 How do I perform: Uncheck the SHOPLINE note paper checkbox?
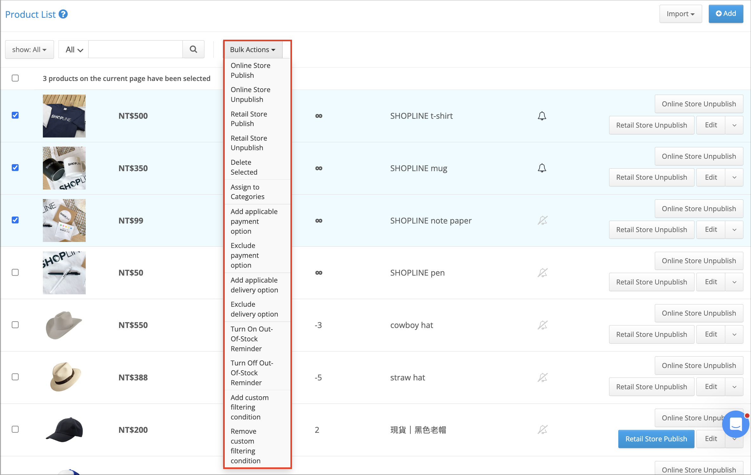(15, 220)
